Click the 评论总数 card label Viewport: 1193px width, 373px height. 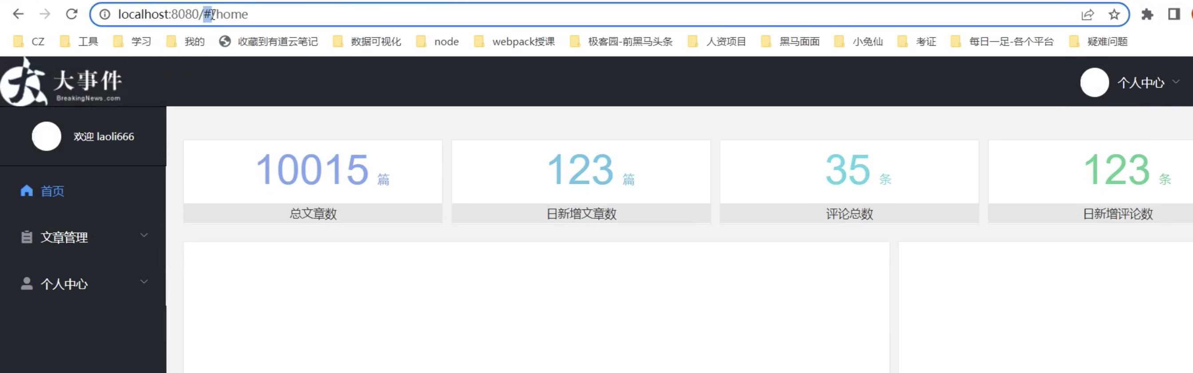pos(849,214)
